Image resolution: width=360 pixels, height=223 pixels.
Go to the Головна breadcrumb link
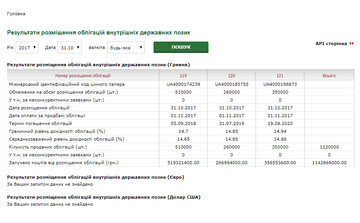(x=16, y=14)
